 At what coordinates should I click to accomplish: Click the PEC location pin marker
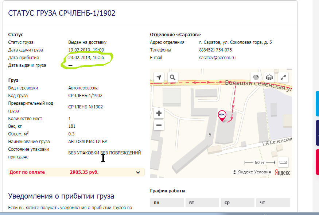coord(222,114)
